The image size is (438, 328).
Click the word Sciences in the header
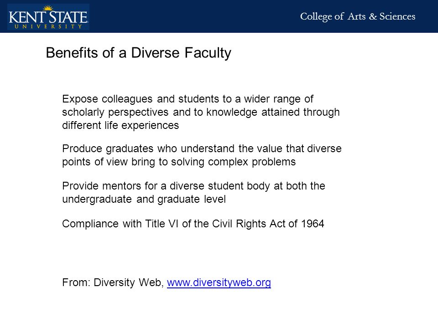tap(397, 16)
